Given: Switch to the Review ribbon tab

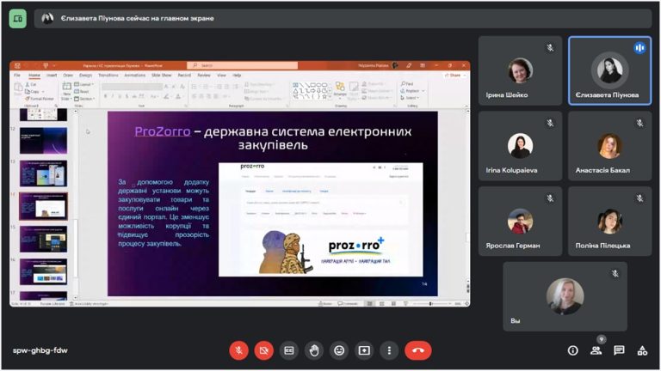Looking at the screenshot, I should coord(204,76).
